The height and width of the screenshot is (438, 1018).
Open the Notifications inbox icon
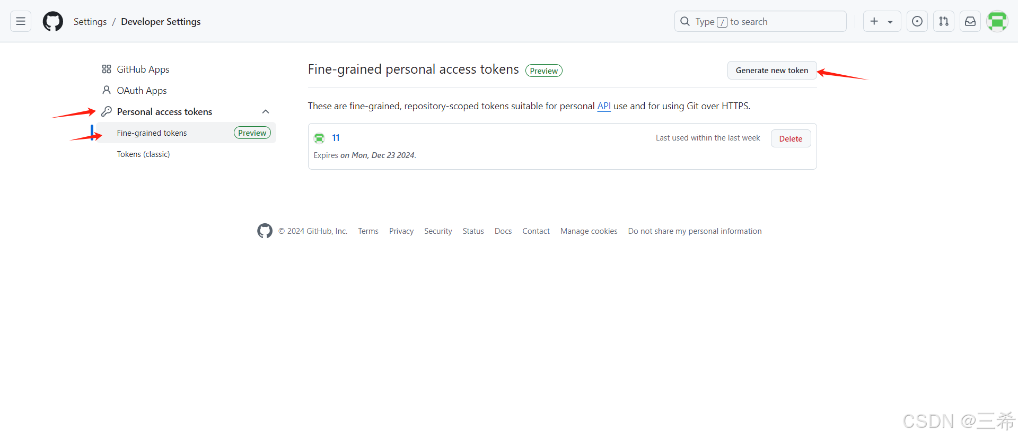pyautogui.click(x=970, y=21)
